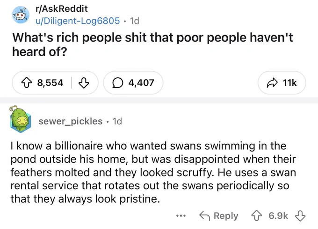Visit u/Diligent-Log6805 profile
The height and width of the screenshot is (229, 318).
point(78,21)
